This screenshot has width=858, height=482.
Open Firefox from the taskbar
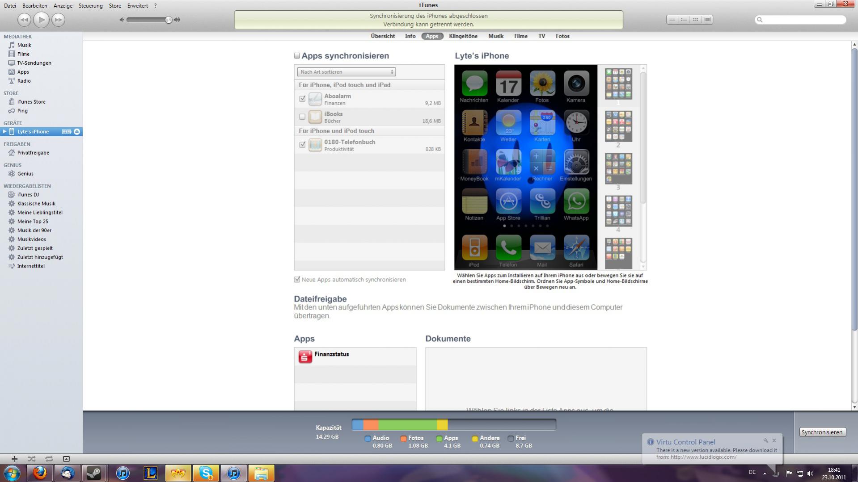40,473
